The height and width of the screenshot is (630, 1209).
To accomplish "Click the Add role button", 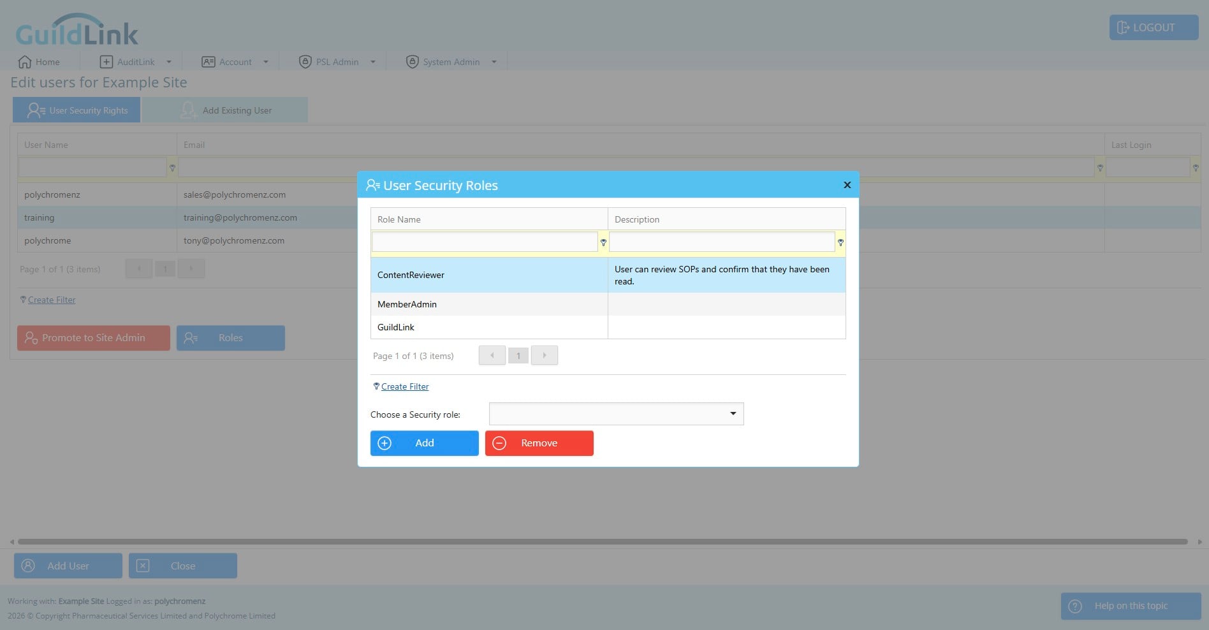I will [x=425, y=443].
